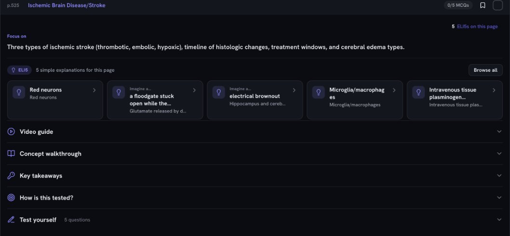Expand the Key takeaways section
Image resolution: width=510 pixels, height=236 pixels.
click(255, 175)
